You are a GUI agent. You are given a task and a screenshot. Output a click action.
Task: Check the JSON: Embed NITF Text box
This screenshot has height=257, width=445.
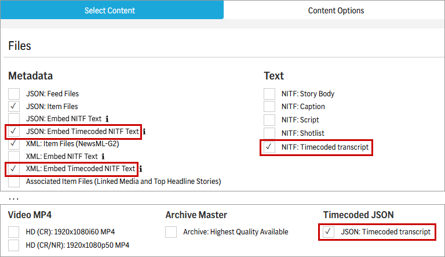(14, 119)
